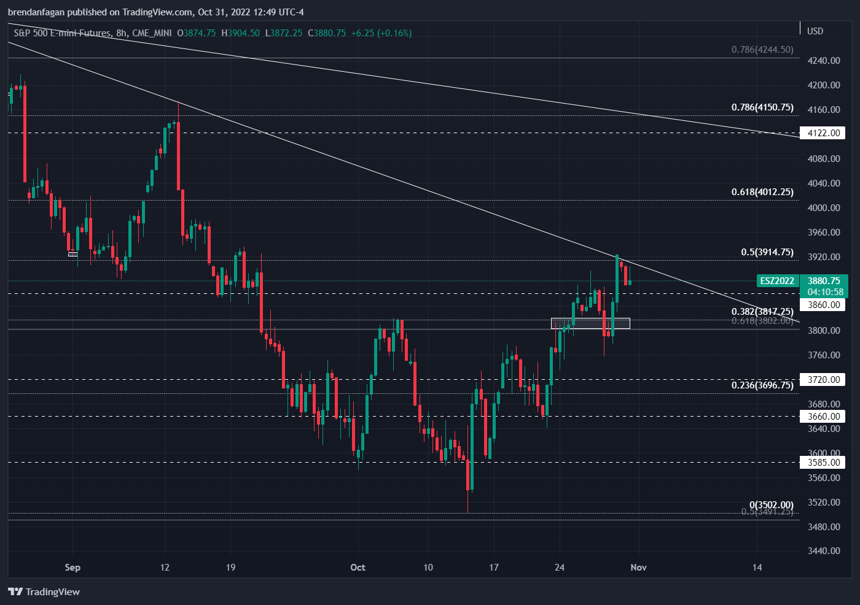Image resolution: width=860 pixels, height=605 pixels.
Task: Click the 4000.00 price axis tick
Action: (824, 208)
